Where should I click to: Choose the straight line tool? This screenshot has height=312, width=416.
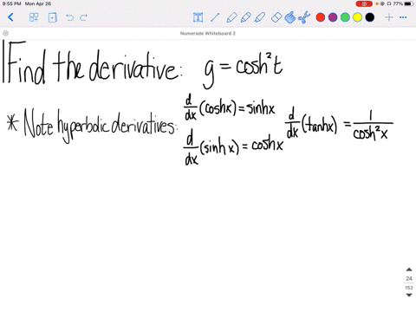215,17
